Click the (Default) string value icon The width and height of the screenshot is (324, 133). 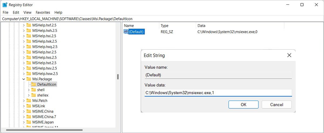tap(126, 32)
